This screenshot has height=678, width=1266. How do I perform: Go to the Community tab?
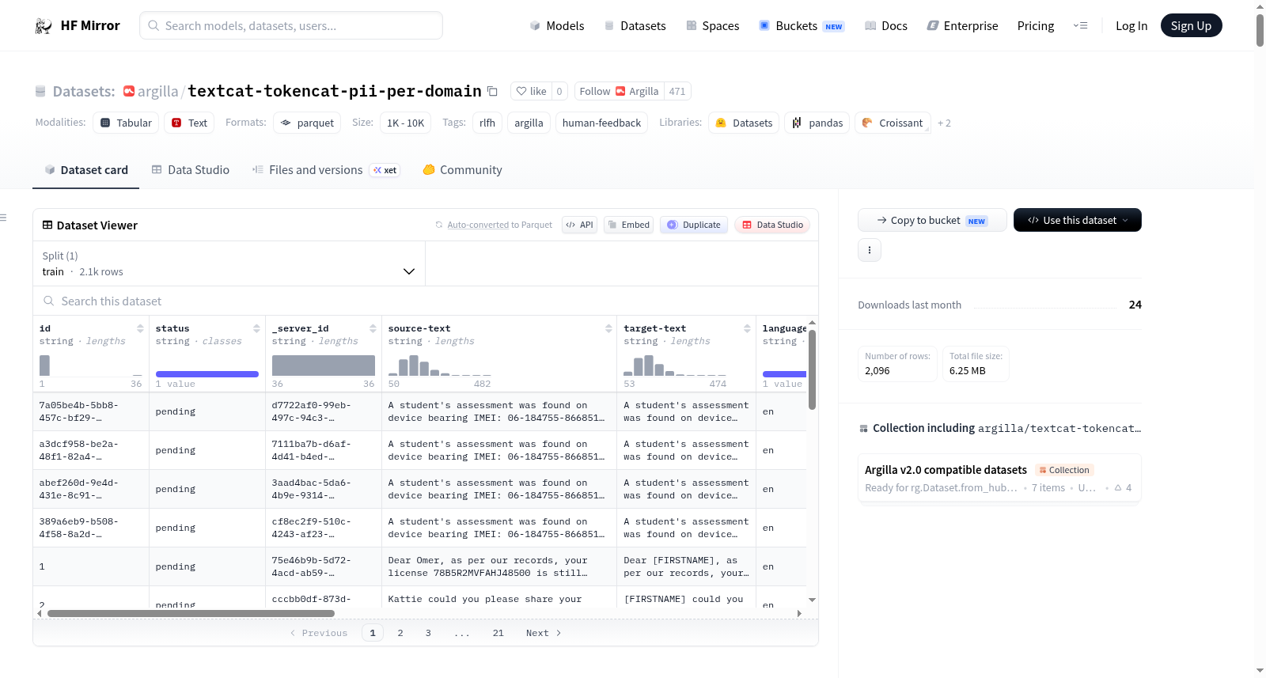click(x=462, y=170)
